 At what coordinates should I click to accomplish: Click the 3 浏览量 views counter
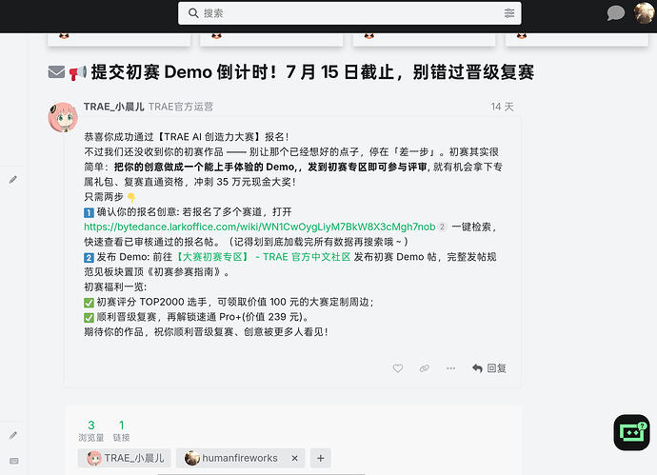pyautogui.click(x=90, y=430)
